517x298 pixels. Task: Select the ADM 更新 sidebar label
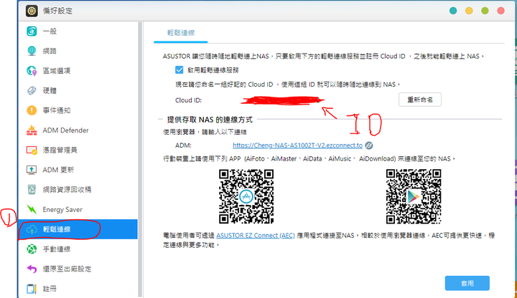point(58,170)
